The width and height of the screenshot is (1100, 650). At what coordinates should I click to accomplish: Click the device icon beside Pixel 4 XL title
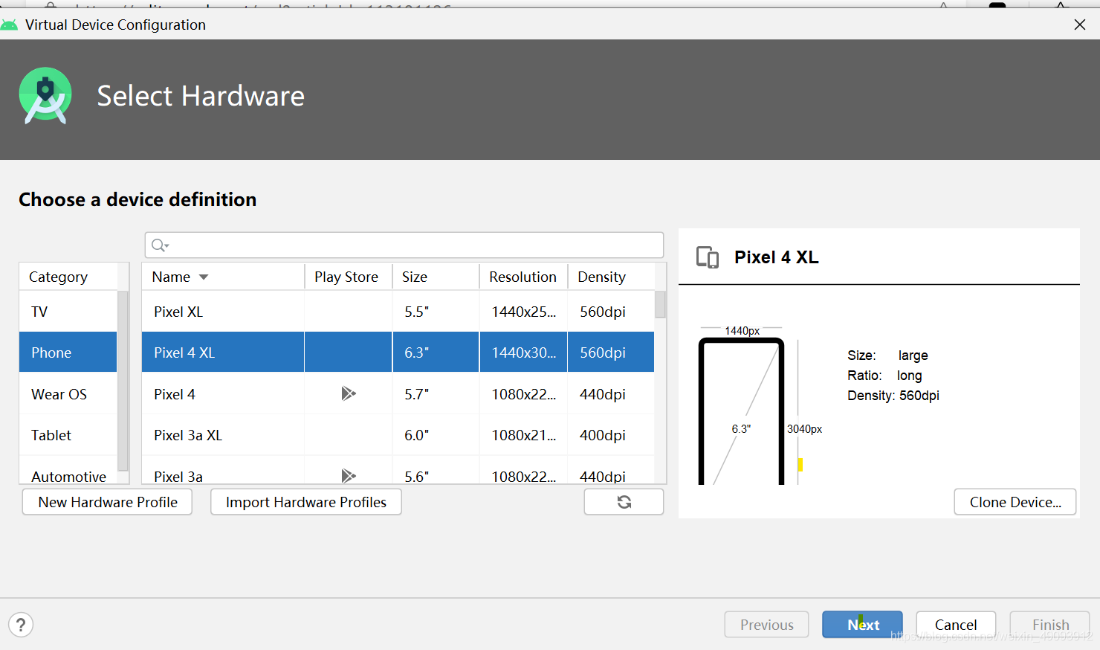click(707, 257)
